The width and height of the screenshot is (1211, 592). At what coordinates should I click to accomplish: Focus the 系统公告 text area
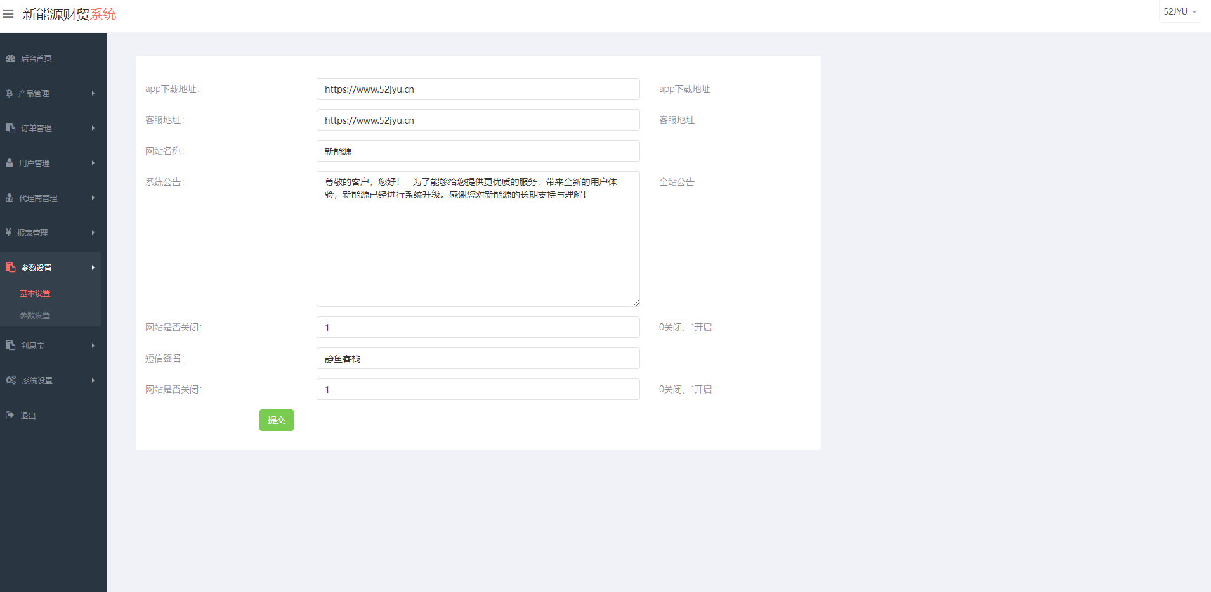pos(478,247)
